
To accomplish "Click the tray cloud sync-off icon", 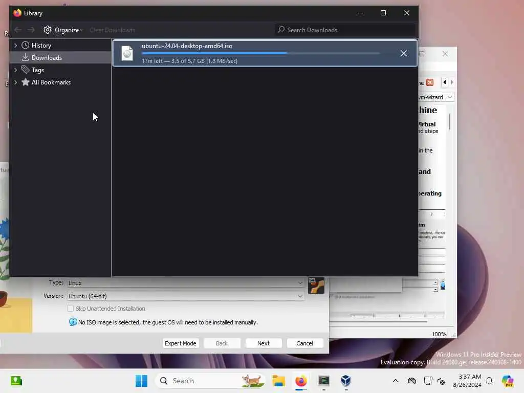I will pos(412,381).
